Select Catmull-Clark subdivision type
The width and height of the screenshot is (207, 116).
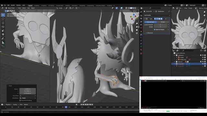(150, 22)
